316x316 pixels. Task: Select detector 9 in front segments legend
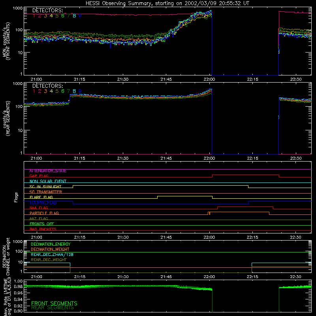coord(80,16)
